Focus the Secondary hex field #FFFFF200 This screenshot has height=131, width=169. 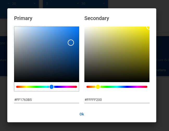117,100
